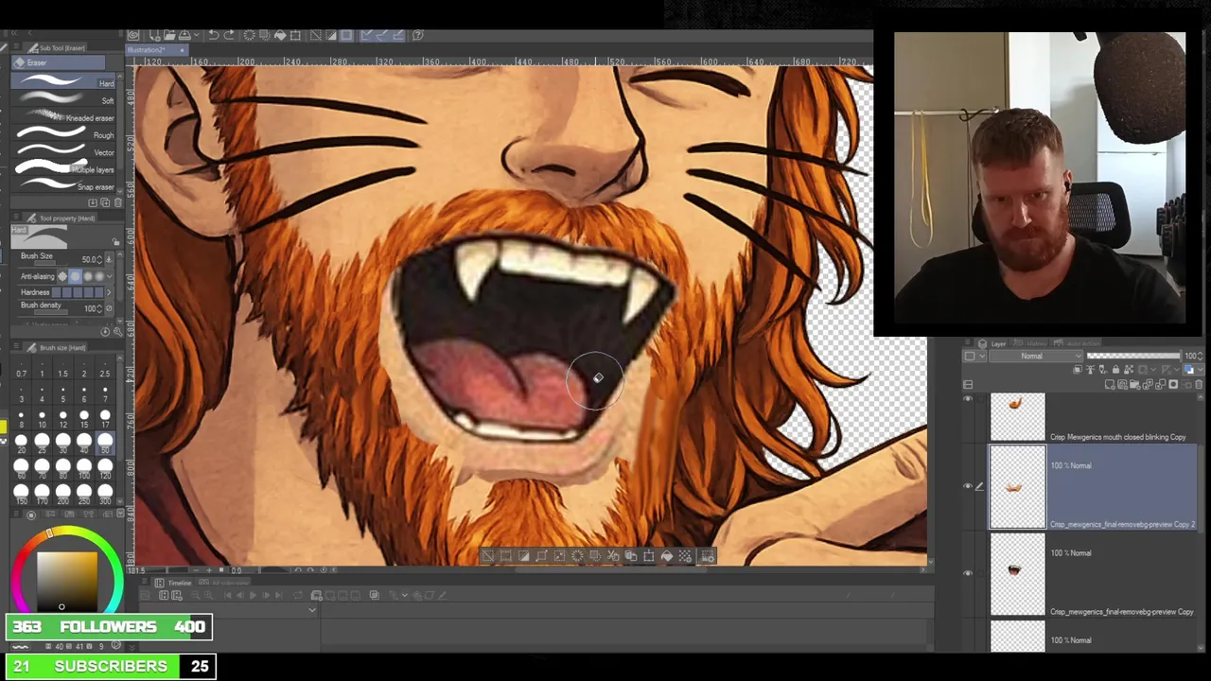Click the New raster layer icon
Screen dimensions: 1211x681
(x=1110, y=384)
